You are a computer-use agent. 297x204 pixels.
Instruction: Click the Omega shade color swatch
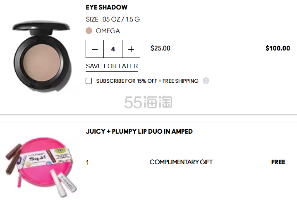89,31
